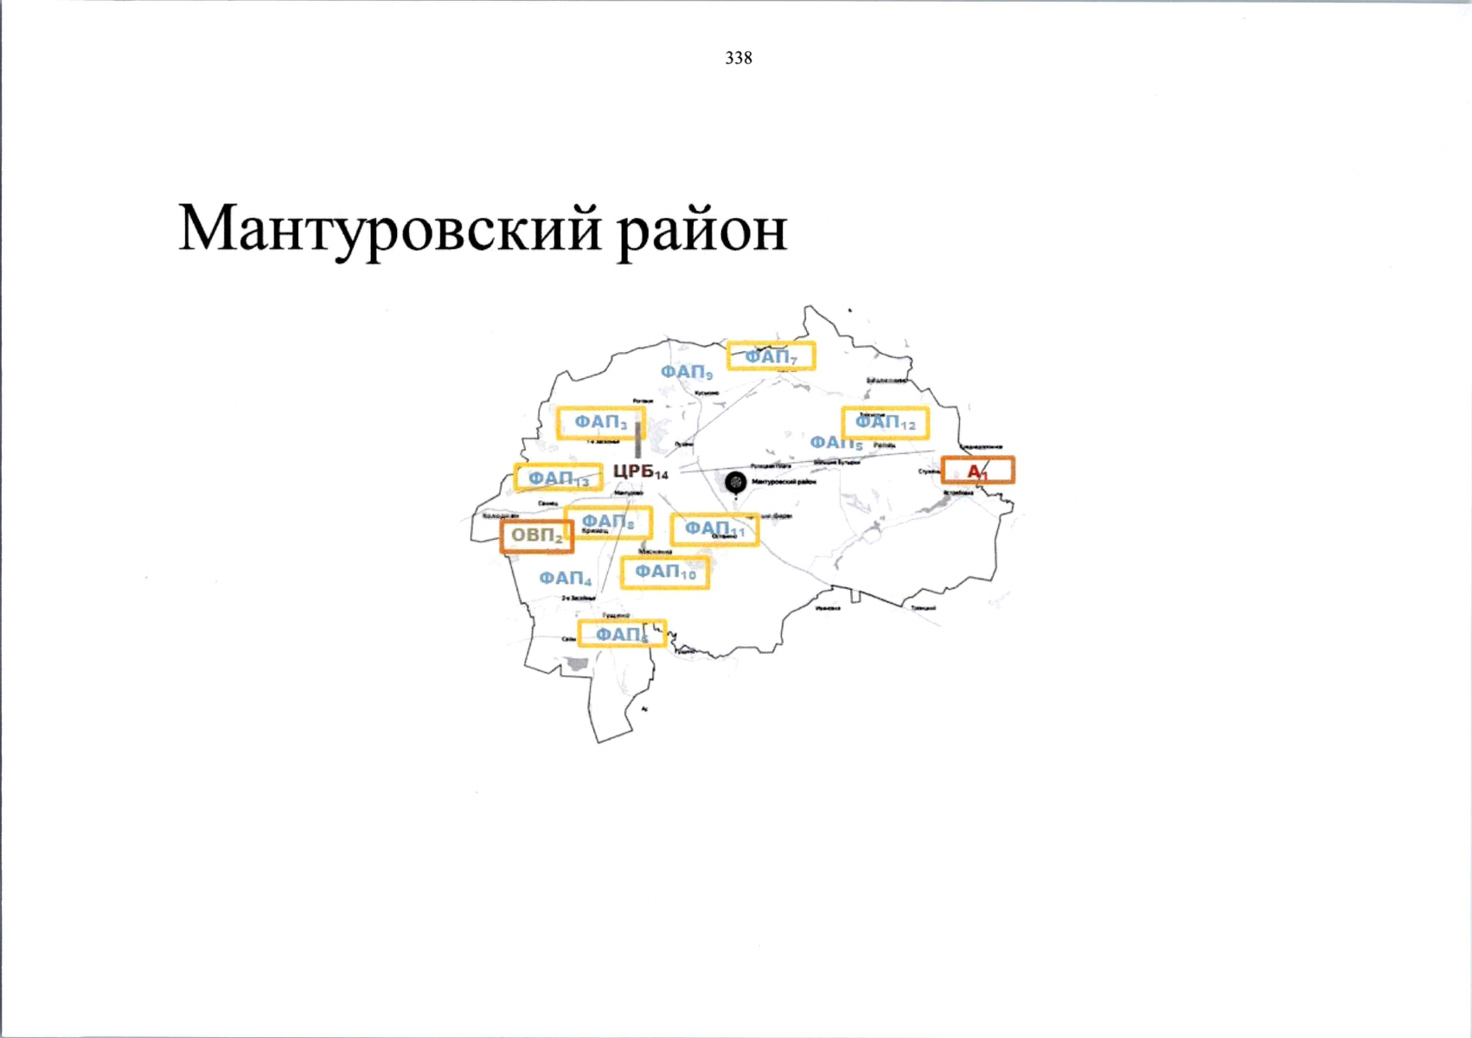Click the ФАП3 yellow-boxed label
The image size is (1472, 1038).
click(x=600, y=423)
